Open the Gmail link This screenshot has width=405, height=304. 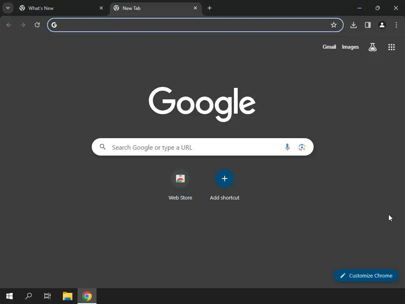coord(329,47)
